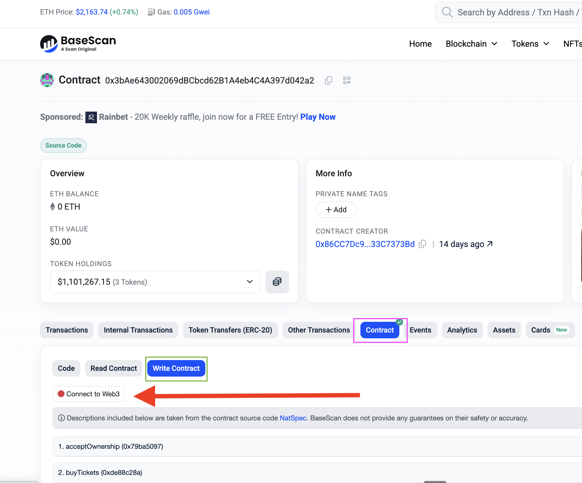Click the ETH price $2,163.74 link
Viewport: 582px width, 483px height.
click(92, 12)
